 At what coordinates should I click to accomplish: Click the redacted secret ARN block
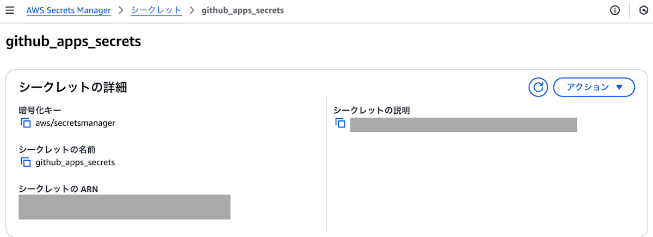click(x=125, y=207)
